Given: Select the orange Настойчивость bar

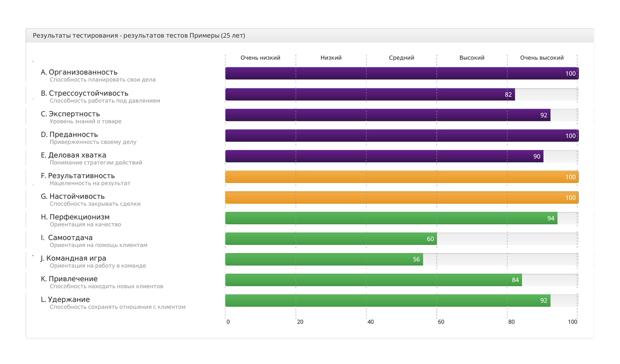Looking at the screenshot, I should click(x=401, y=197).
